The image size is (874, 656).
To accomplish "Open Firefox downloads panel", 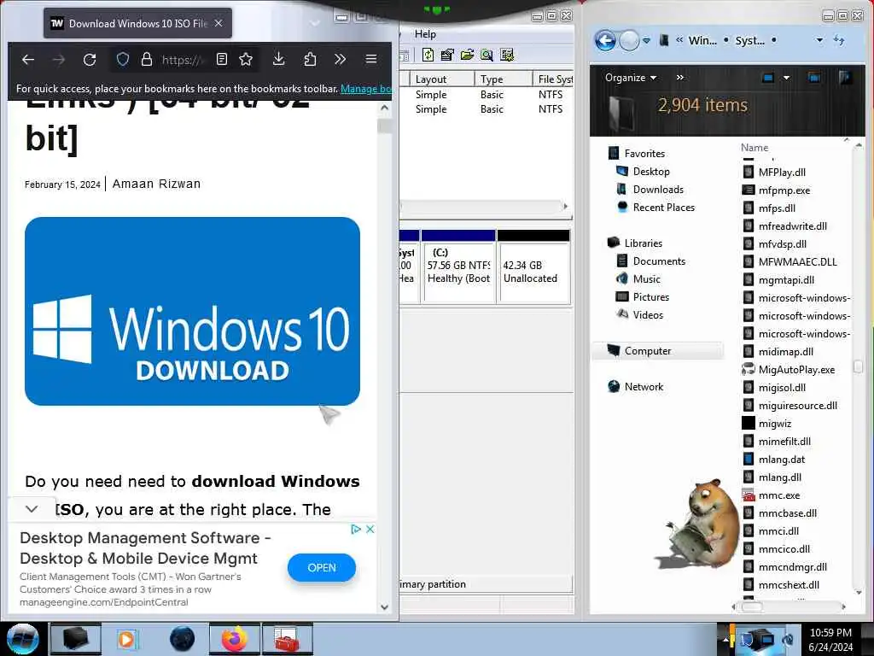I will pyautogui.click(x=279, y=59).
